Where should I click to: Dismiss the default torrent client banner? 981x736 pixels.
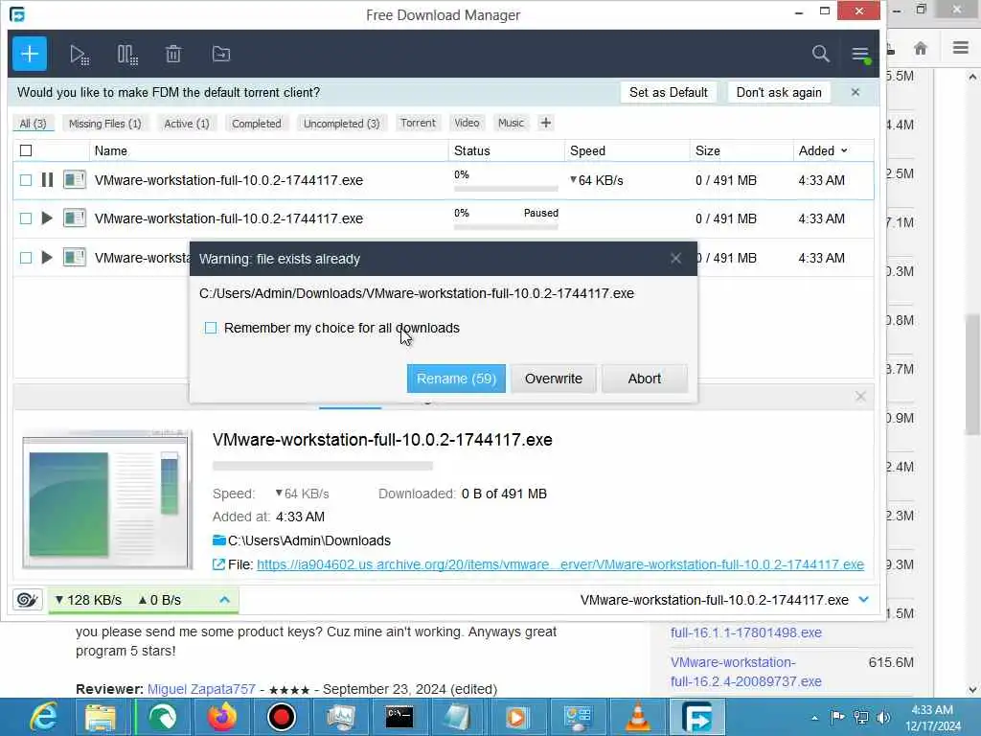(856, 93)
